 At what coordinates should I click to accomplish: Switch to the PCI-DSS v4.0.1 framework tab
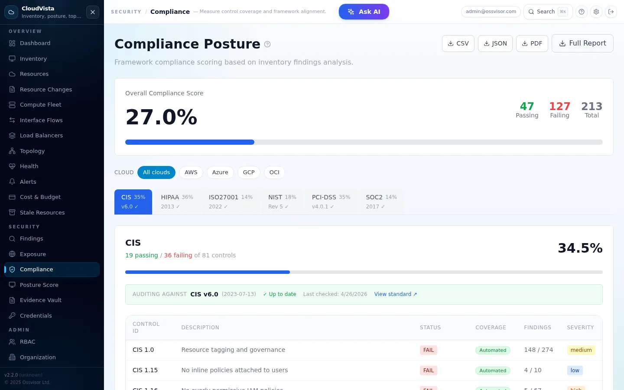(x=331, y=202)
